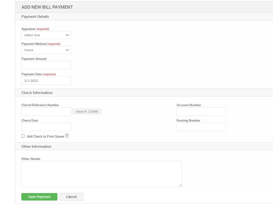This screenshot has width=273, height=212.
Task: Click the Routing Number field
Action: click(201, 127)
